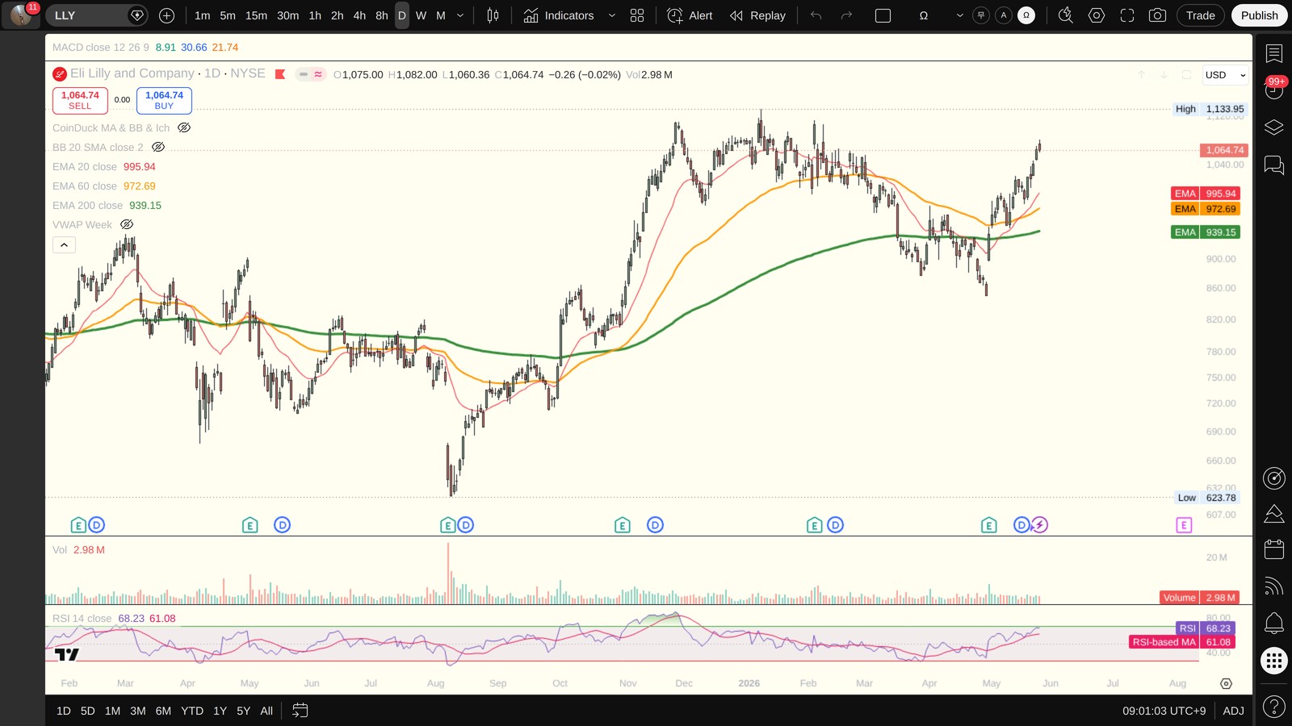The image size is (1292, 726).
Task: Click the green EMA 939.15 price label
Action: pos(1206,232)
